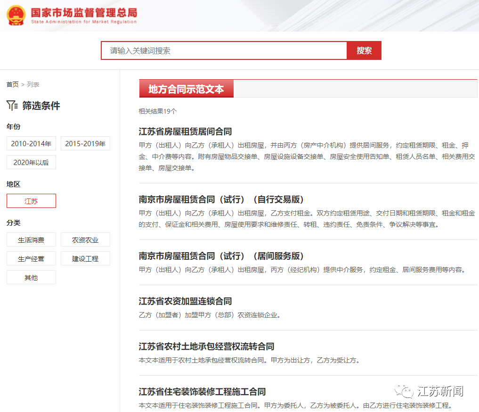Enable the 2020年以后 year filter
This screenshot has height=412, width=479.
point(31,162)
